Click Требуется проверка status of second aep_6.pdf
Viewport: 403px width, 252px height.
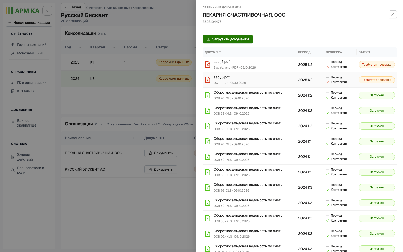(x=377, y=80)
